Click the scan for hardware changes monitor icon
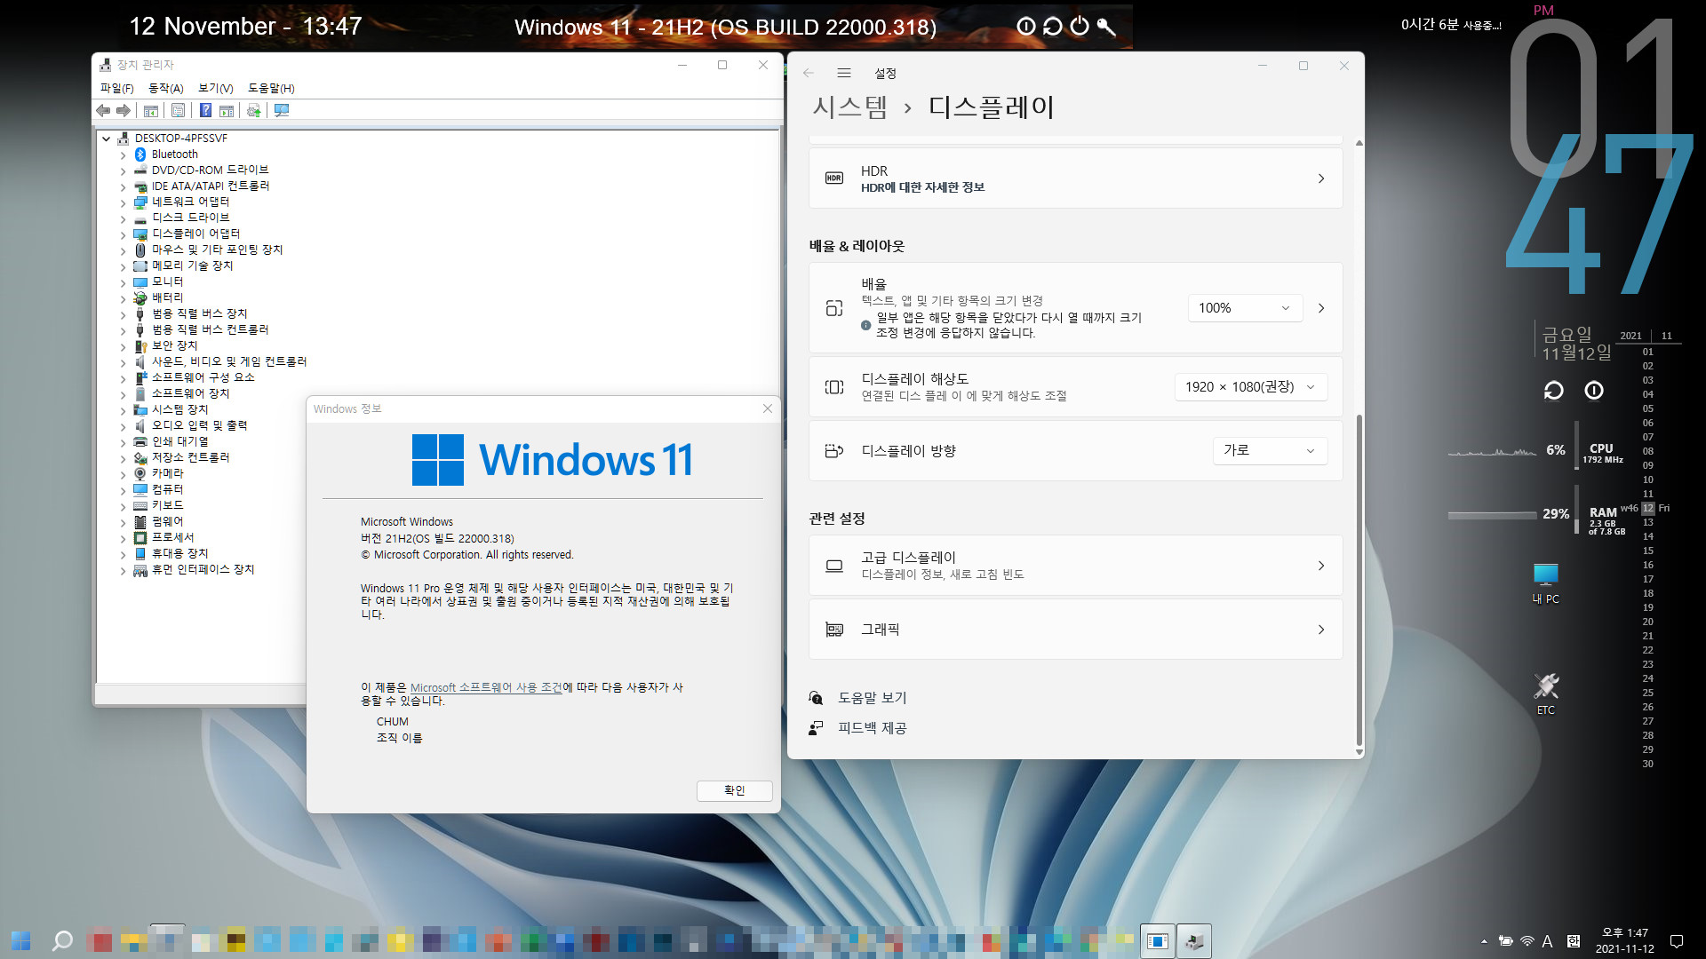1706x959 pixels. point(282,110)
